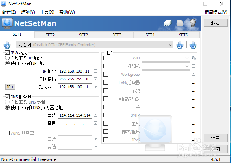Viewport: 231px width, 163px height.
Task: Switch to the SET4 tab
Action: pos(150,35)
